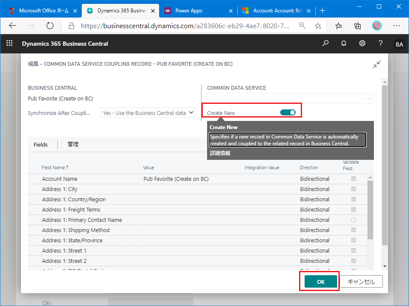Toggle Validate Field for Address 1: Country/Region
The width and height of the screenshot is (409, 306).
click(353, 199)
